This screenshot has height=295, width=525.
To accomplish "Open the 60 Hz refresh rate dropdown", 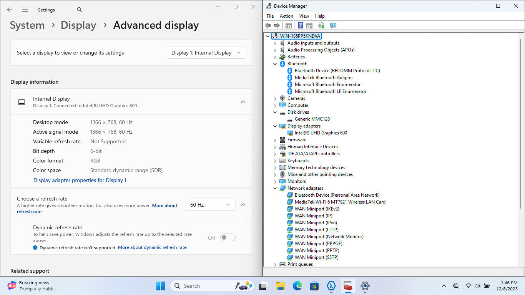I will click(x=210, y=205).
